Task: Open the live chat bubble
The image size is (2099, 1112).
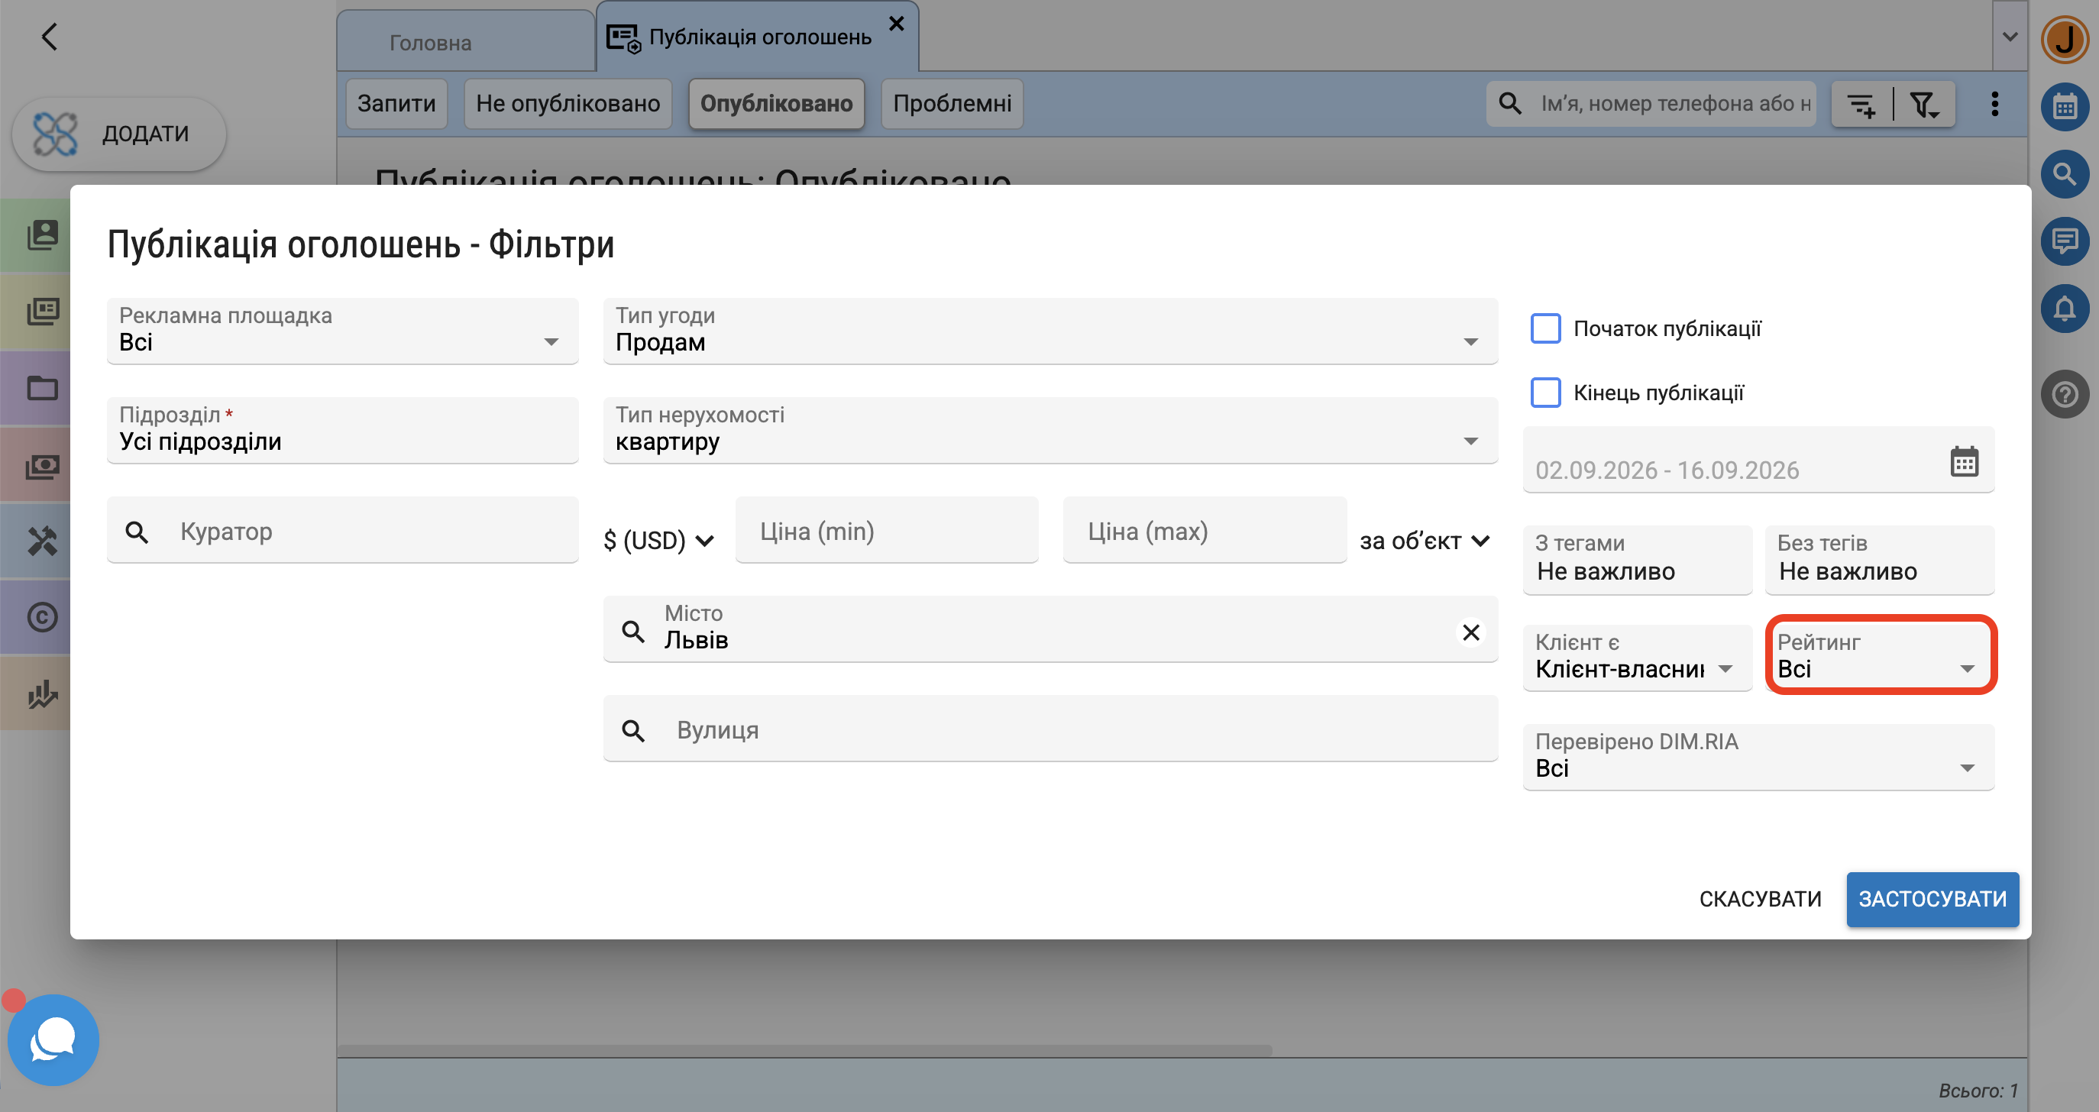Action: pyautogui.click(x=53, y=1039)
